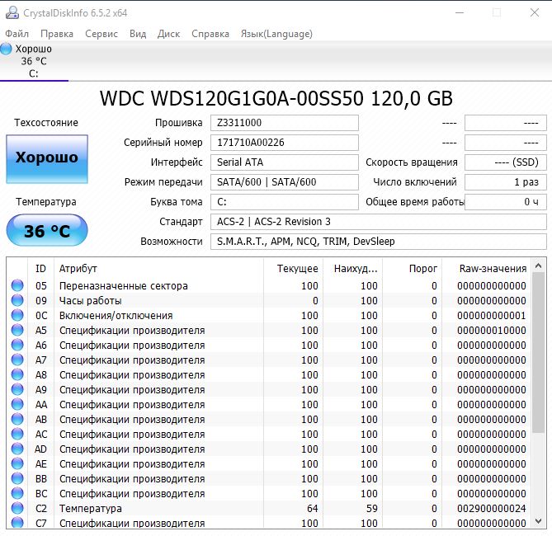Click the status orb for attribute AE
The height and width of the screenshot is (536, 552).
(x=17, y=463)
